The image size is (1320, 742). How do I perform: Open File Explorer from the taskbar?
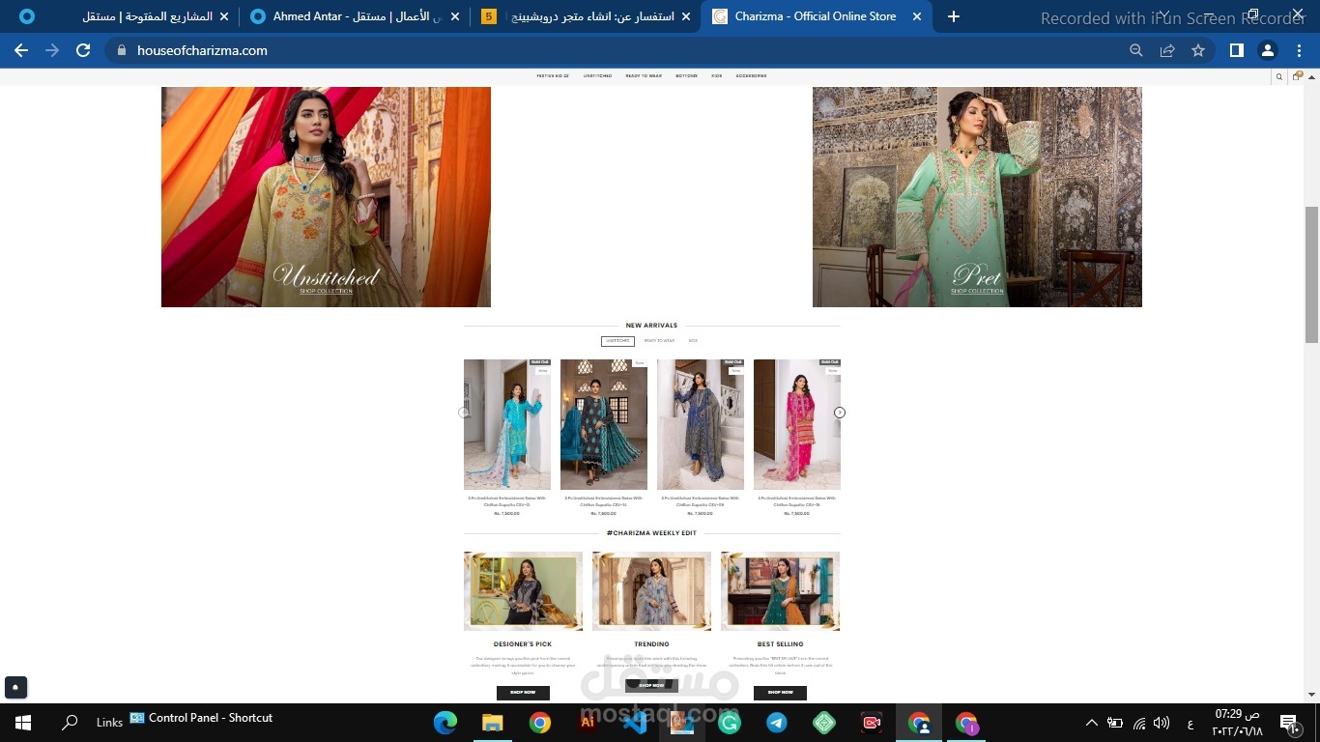493,722
